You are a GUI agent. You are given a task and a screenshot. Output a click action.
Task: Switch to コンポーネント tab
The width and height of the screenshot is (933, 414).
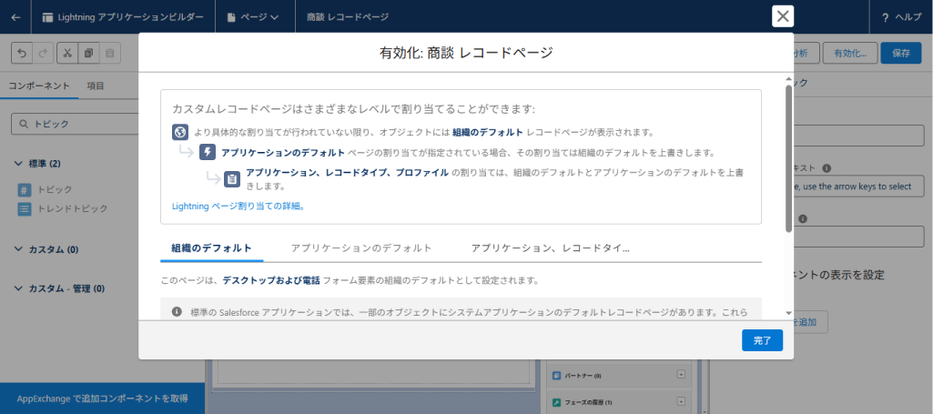click(x=39, y=86)
